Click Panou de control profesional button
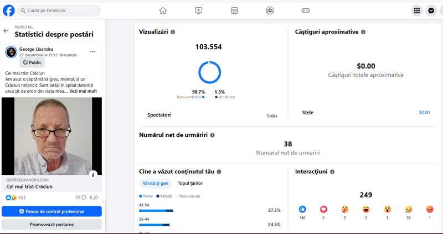 [x=51, y=211]
